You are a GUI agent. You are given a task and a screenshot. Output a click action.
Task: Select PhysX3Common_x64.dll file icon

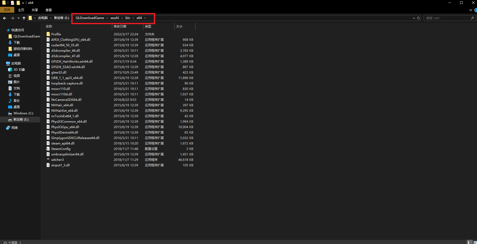[48, 121]
